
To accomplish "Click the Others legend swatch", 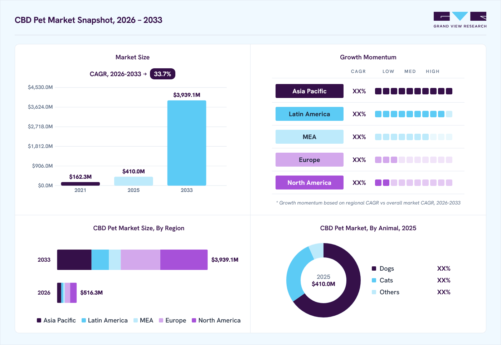I will [x=374, y=292].
